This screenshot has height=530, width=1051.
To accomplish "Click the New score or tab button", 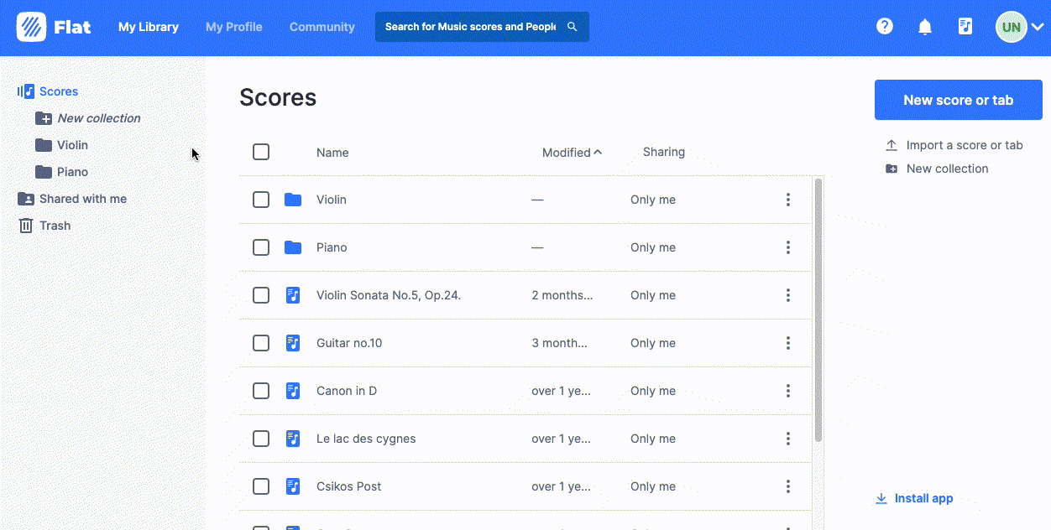I will tap(958, 100).
